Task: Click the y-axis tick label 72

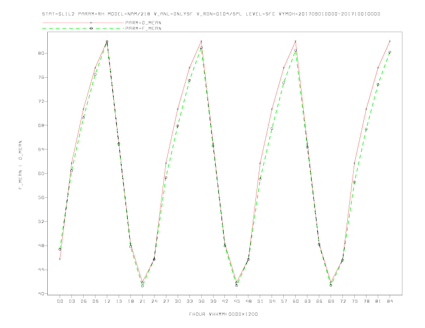Action: coord(41,101)
